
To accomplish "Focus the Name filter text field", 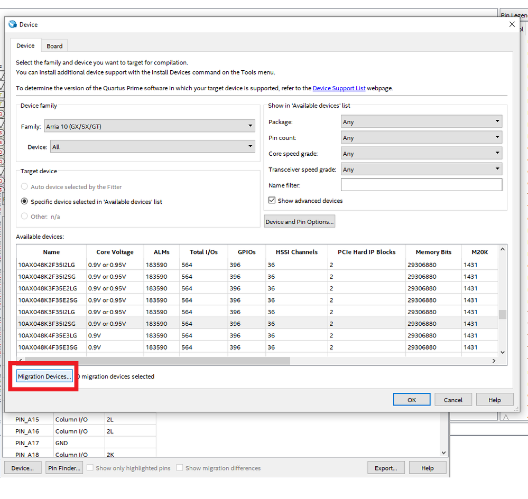I will click(x=421, y=185).
